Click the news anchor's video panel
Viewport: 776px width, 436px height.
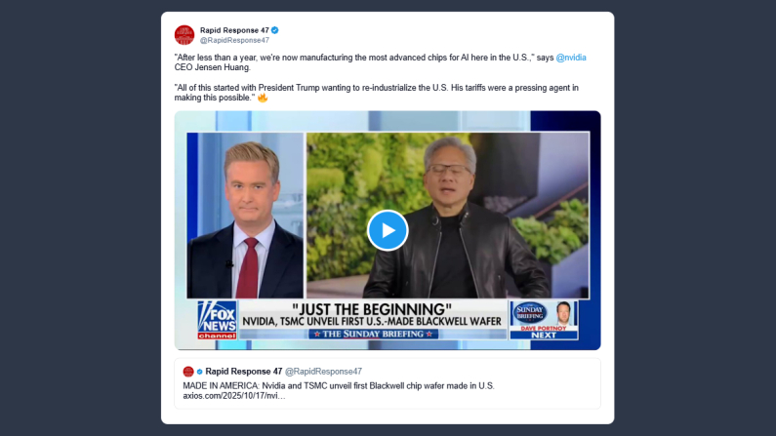click(x=245, y=215)
